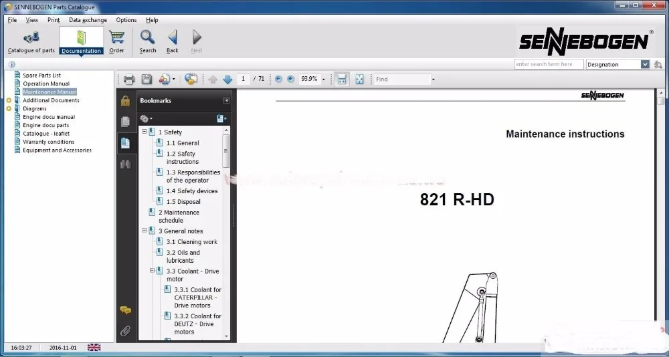Open the Designation search dropdown
669x357 pixels.
645,65
